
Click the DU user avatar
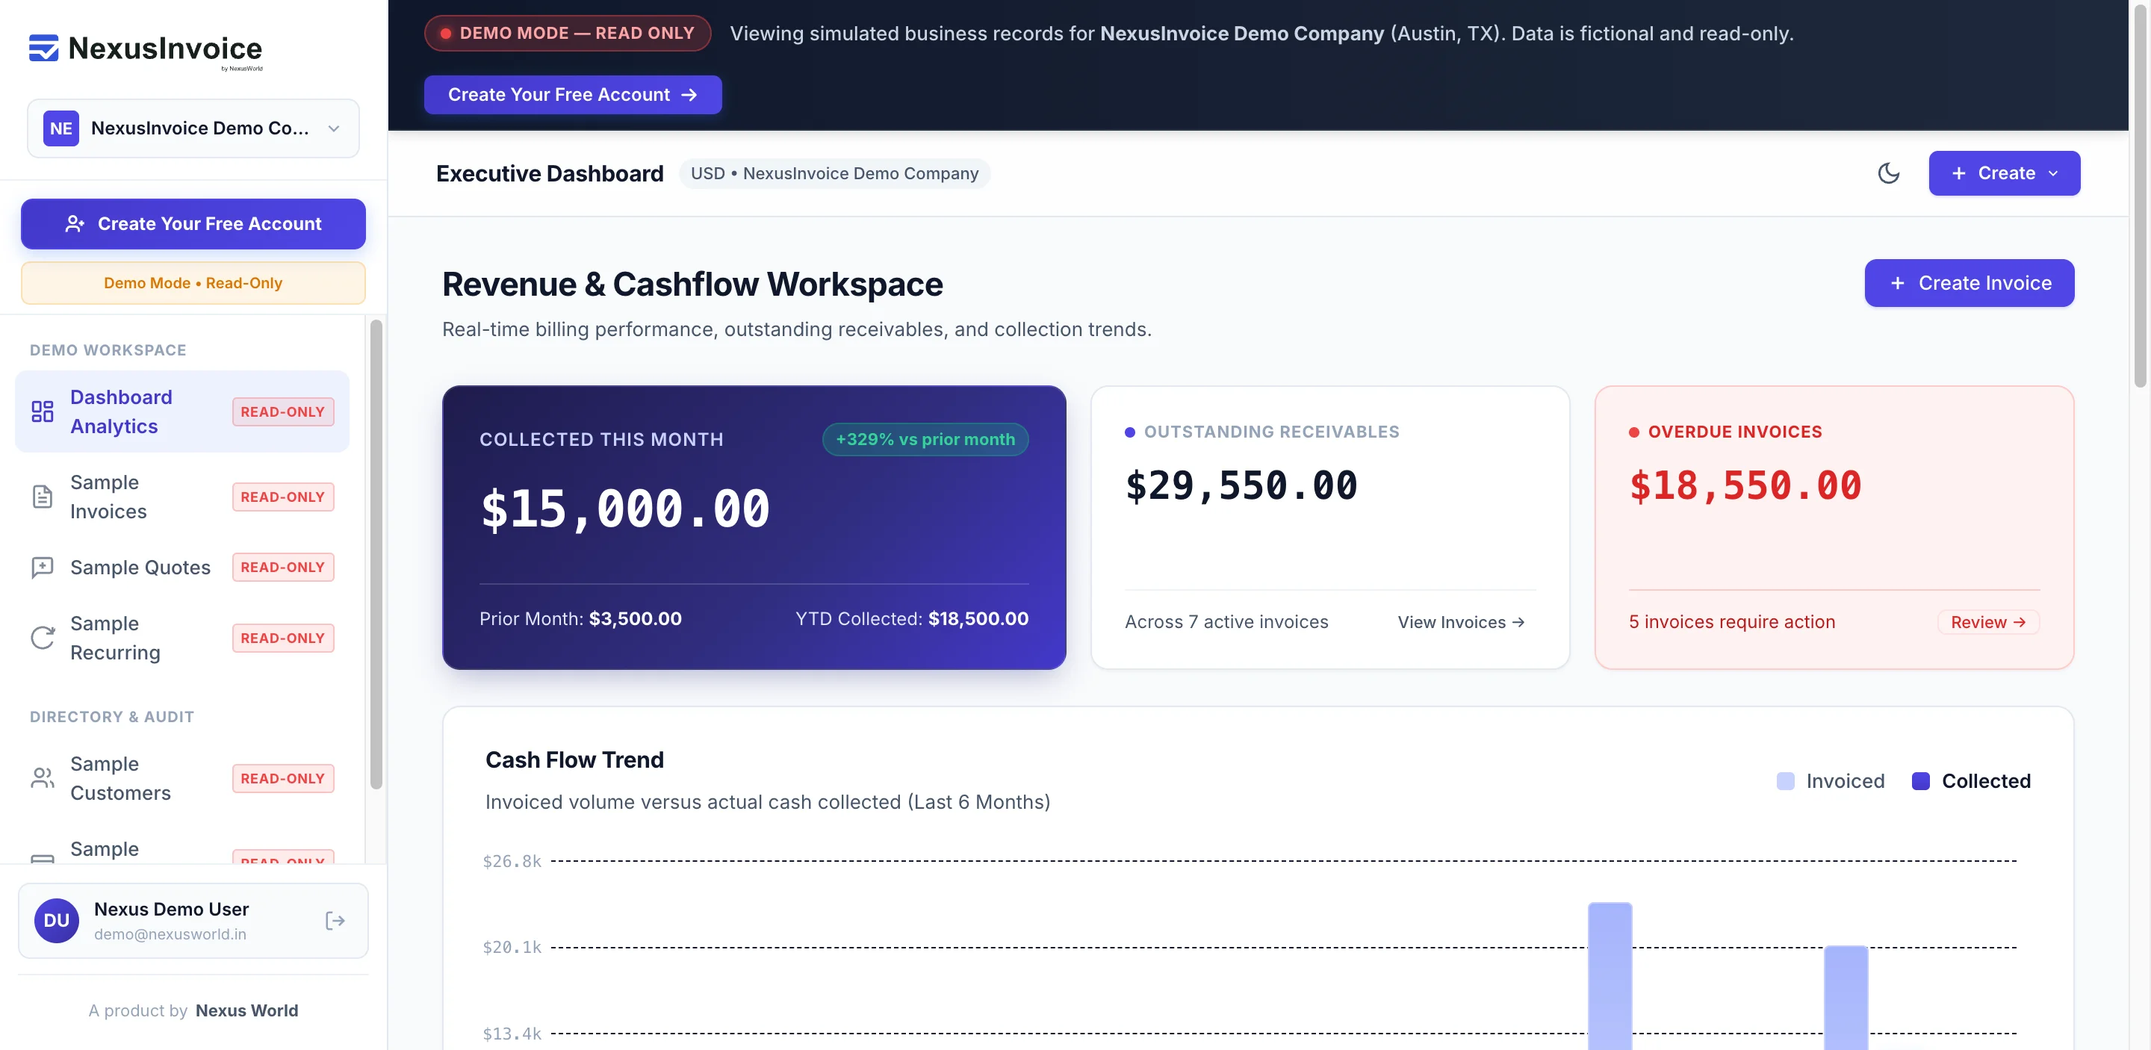point(57,921)
